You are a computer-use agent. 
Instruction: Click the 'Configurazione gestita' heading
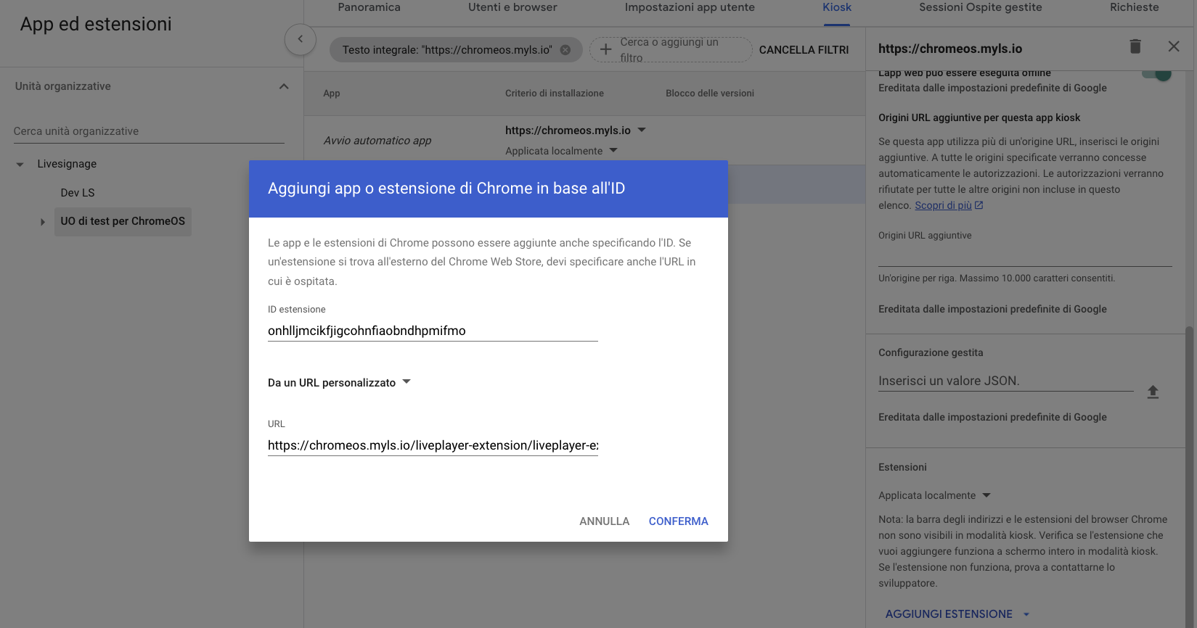(x=931, y=352)
